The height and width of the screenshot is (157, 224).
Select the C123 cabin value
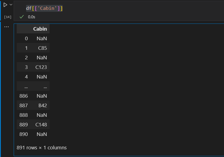tap(41, 67)
